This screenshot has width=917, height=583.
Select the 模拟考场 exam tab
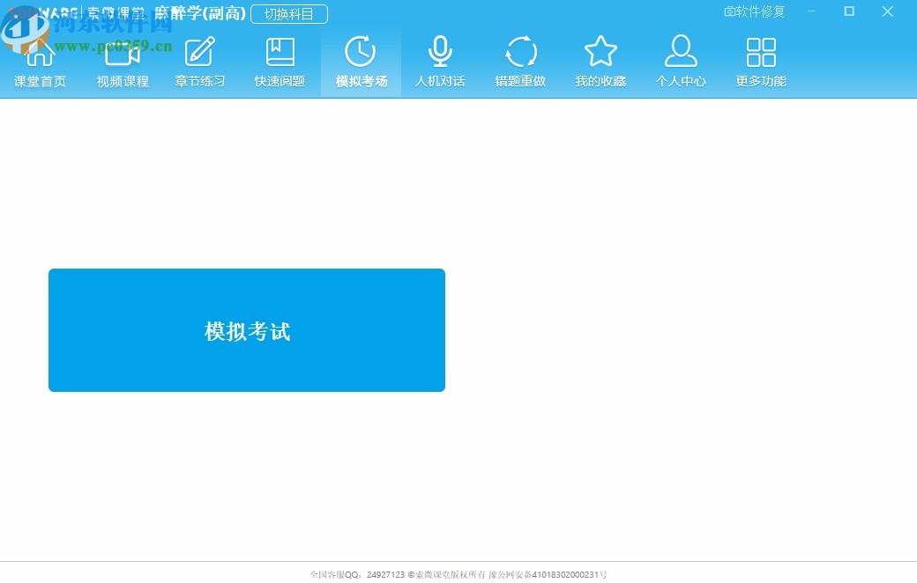[x=360, y=62]
